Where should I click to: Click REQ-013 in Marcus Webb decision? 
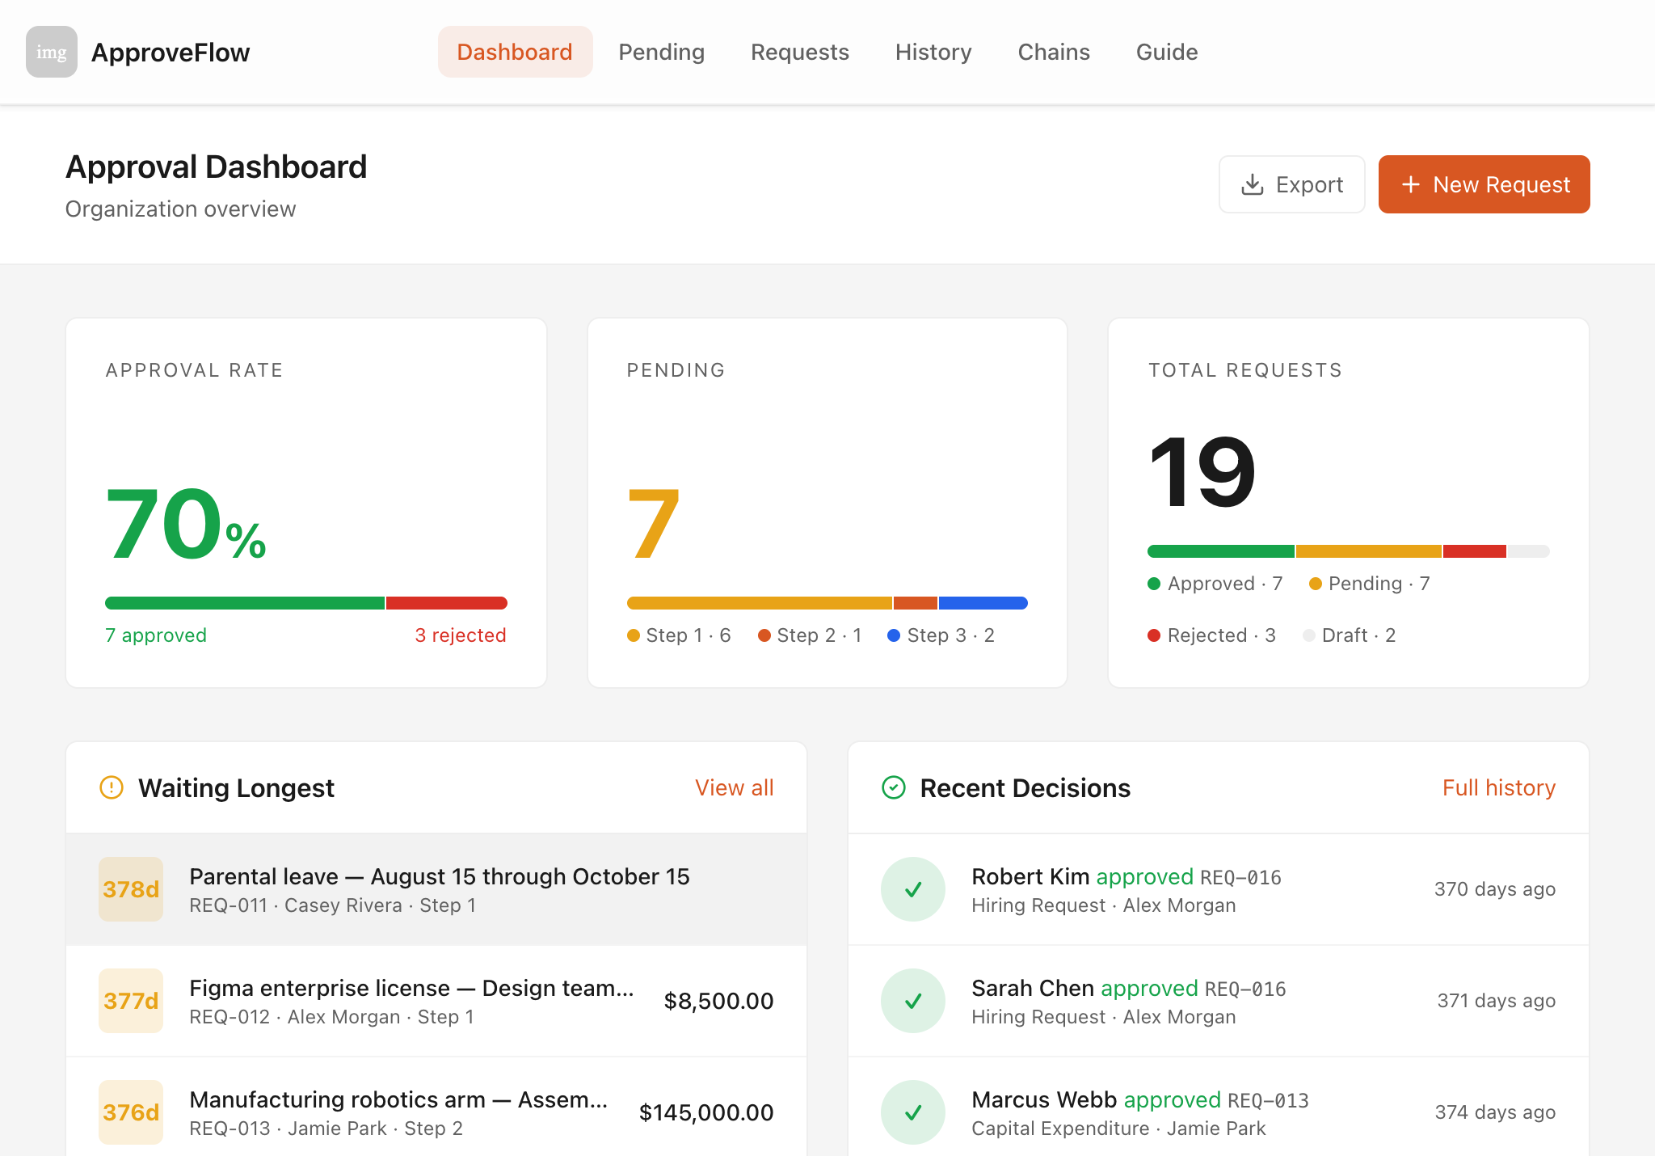[x=1268, y=1100]
